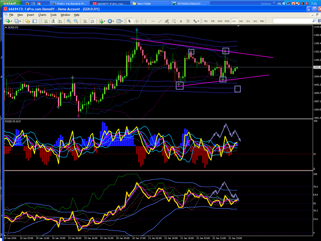
Task: Switch chart to D1 timeframe
Action: pyautogui.click(x=248, y=21)
